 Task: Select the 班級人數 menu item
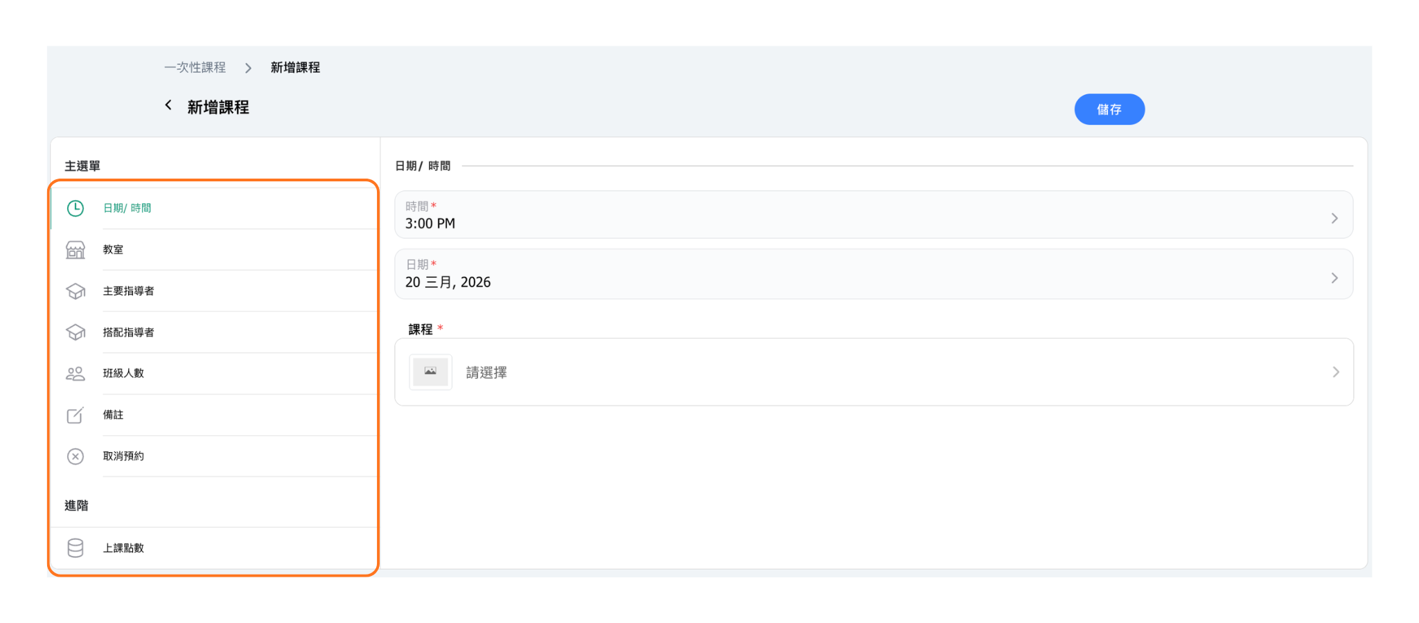(x=123, y=374)
